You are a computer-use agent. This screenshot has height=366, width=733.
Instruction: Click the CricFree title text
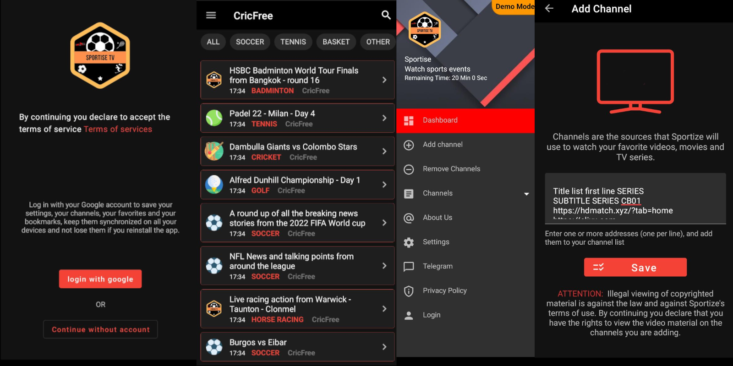[253, 16]
